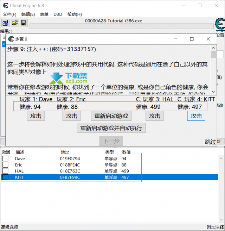Click the 下一步 button
Image resolution: width=225 pixels, height=231 pixels.
click(111, 141)
